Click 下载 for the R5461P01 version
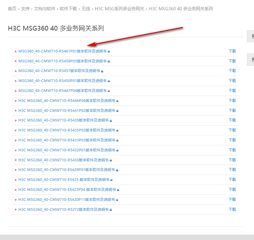This screenshot has height=240, width=254. tap(232, 51)
